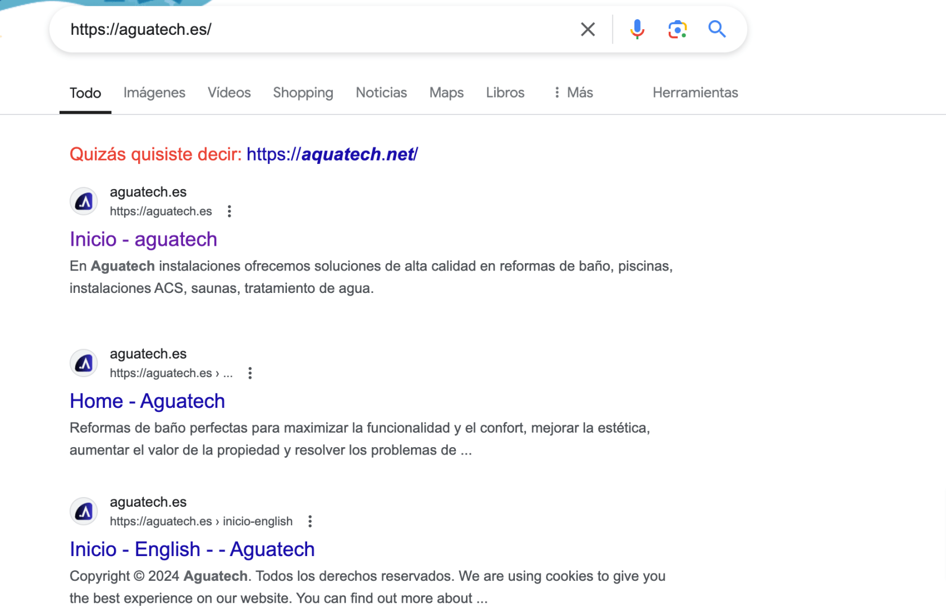Click the https://aguatech.es › inicio-english breadcrumb

coord(201,521)
